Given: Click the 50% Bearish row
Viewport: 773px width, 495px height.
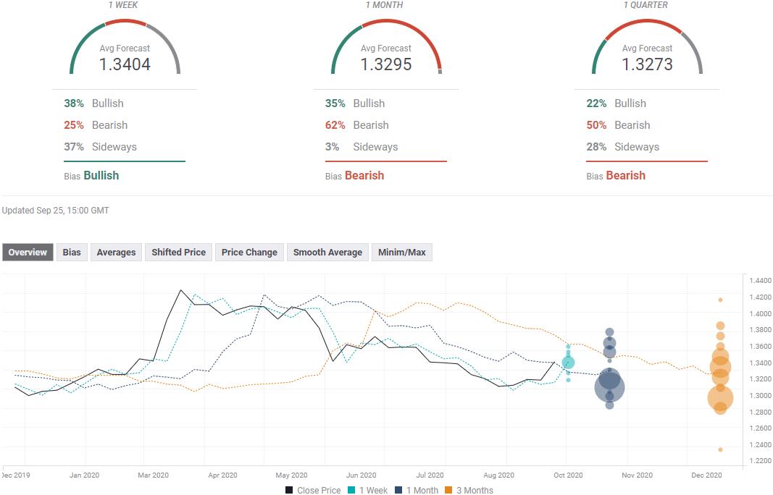Looking at the screenshot, I should [x=618, y=125].
